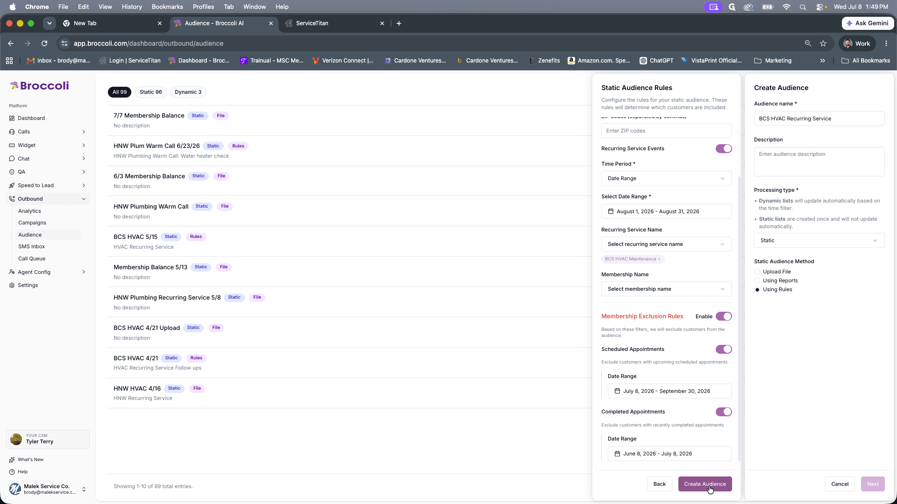
Task: Click Ask Gemini button
Action: coord(868,23)
